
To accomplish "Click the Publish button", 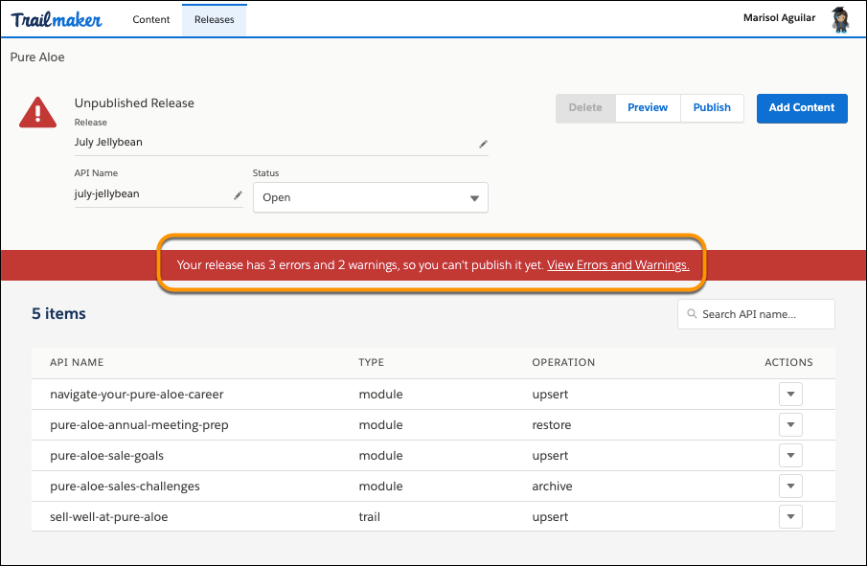I will click(x=712, y=107).
